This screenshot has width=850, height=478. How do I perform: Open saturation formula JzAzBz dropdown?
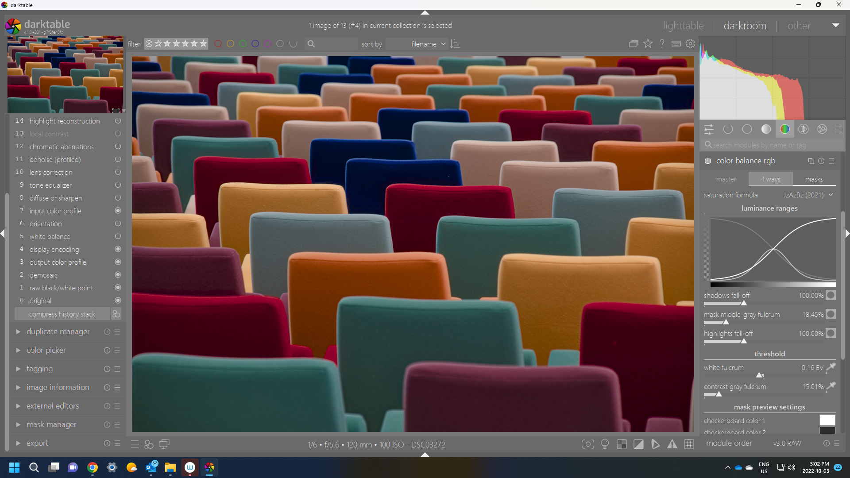pos(808,195)
